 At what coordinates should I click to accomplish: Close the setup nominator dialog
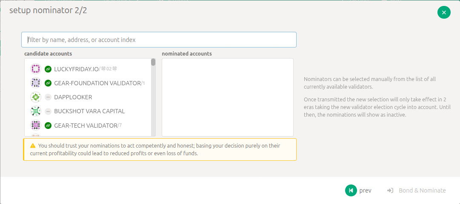point(444,12)
